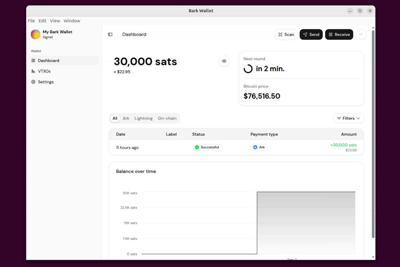Screen dimensions: 400x267
Task: Click the Receive button
Action: 339,34
